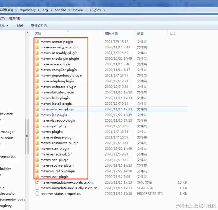
Task: Expand the arrow after apache in address bar
Action: coord(69,10)
